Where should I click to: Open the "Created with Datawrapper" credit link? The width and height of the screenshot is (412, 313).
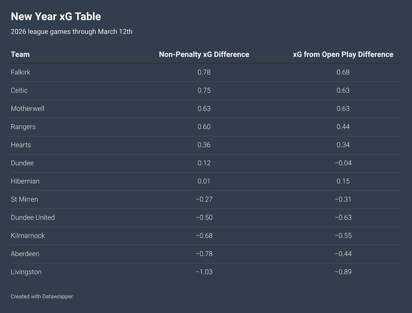click(x=42, y=296)
